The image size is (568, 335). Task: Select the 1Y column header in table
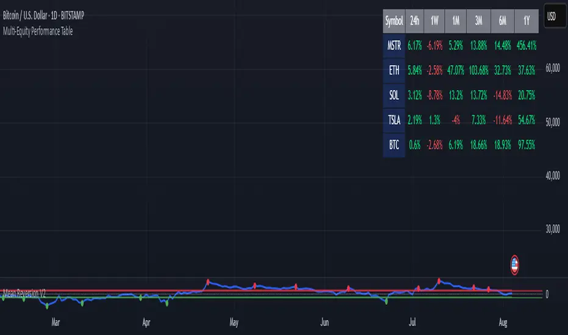(x=525, y=21)
